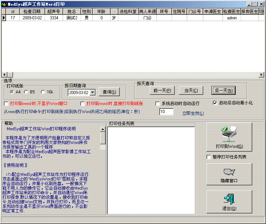Click the 送检科室 column header
This screenshot has height=224, width=266.
[x=128, y=12]
